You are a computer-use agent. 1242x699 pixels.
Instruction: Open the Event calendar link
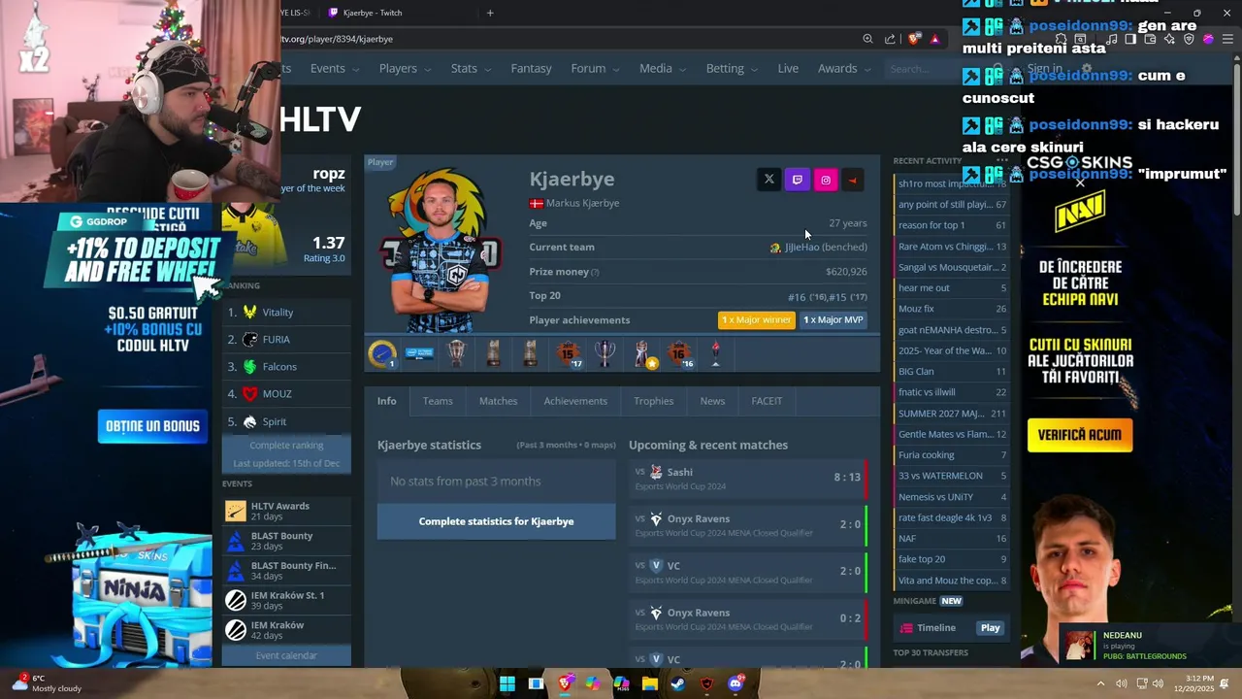click(286, 656)
